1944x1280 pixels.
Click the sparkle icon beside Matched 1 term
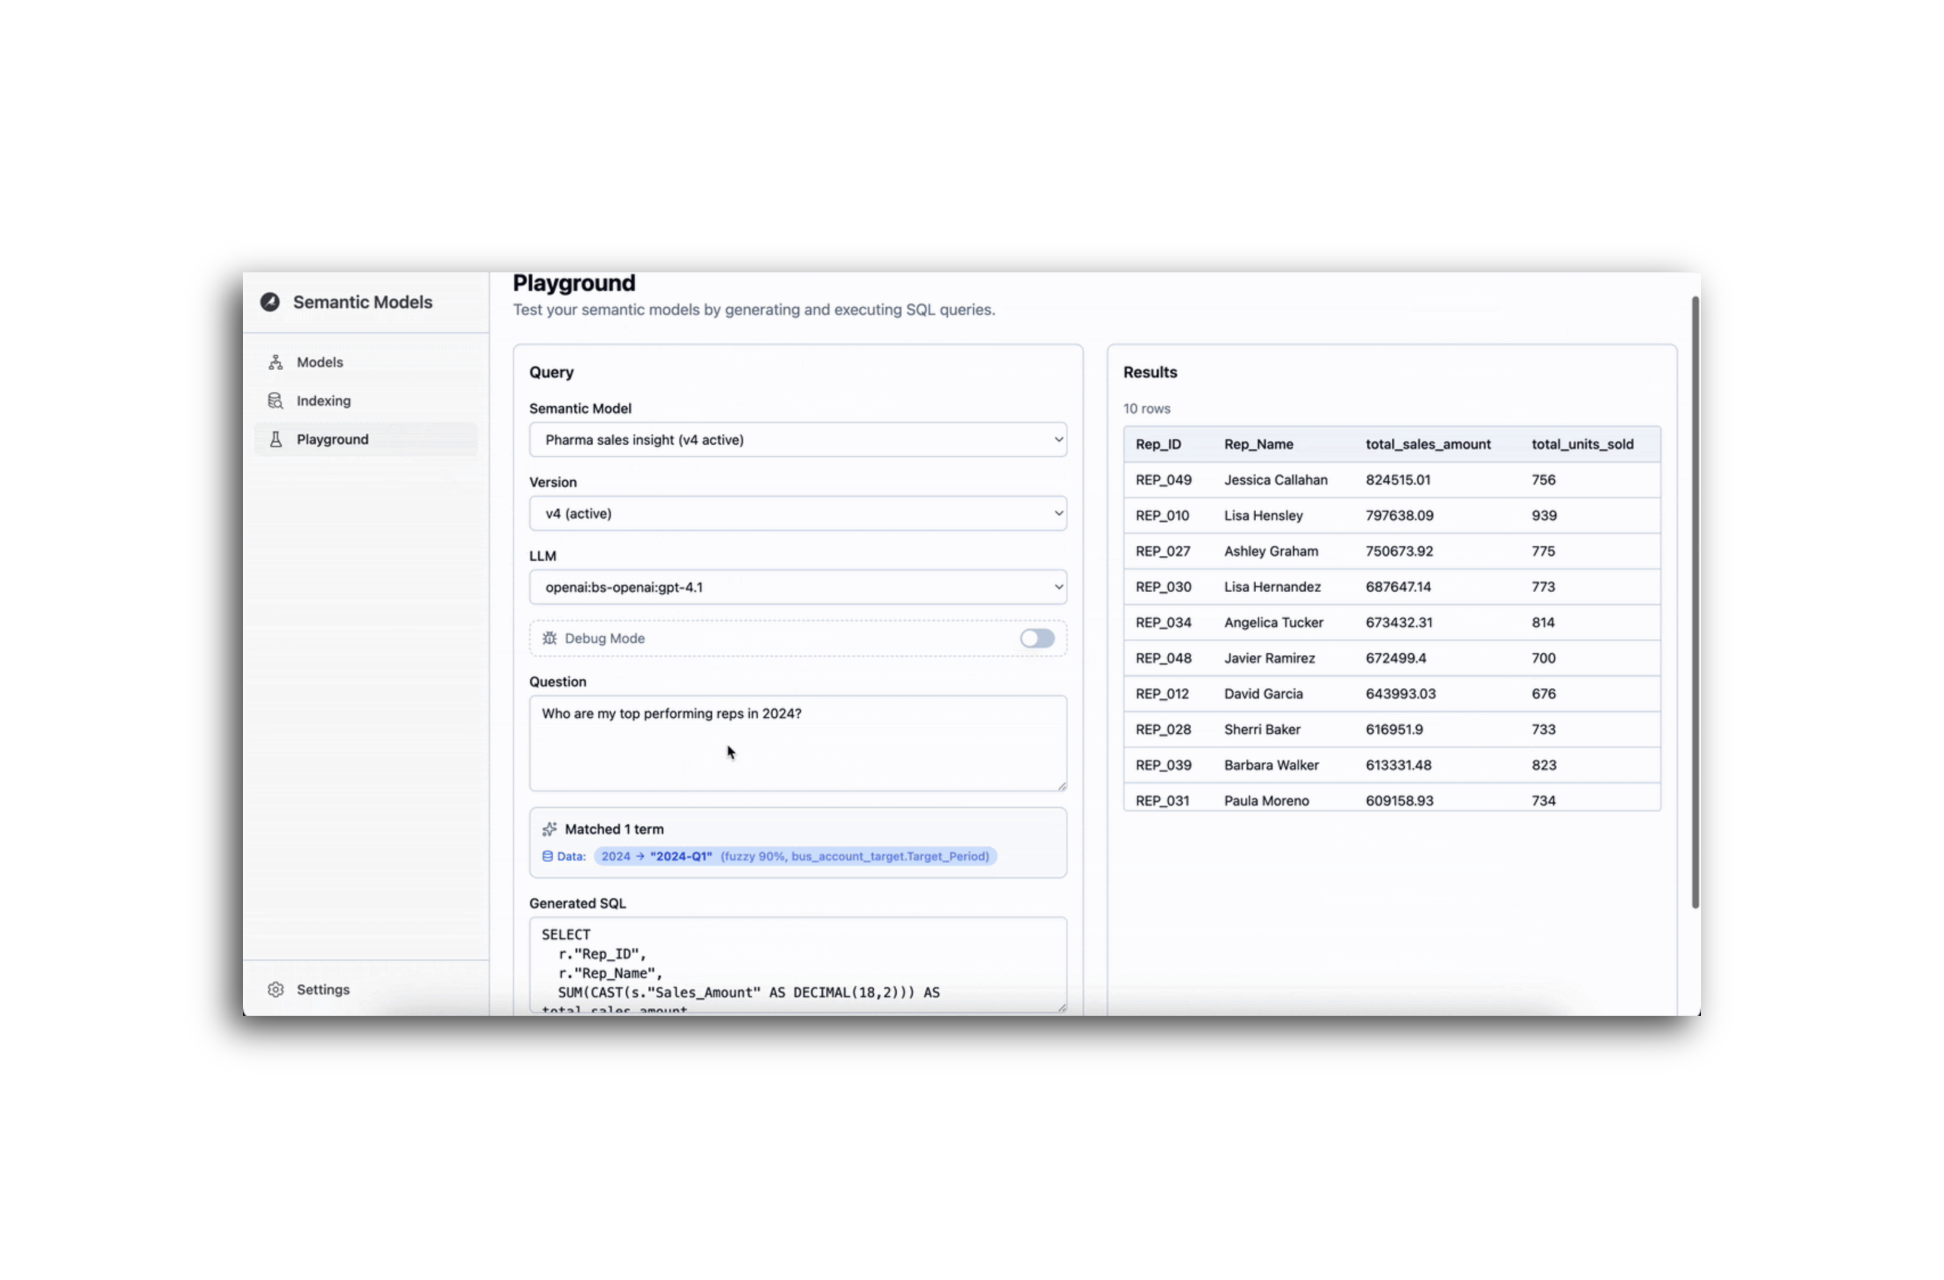click(550, 829)
